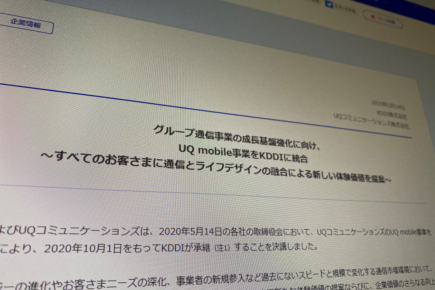Viewport: 435px width, 290px height.
Task: Click UQコミュニケーションズ株式会社 under the date
Action: [371, 121]
